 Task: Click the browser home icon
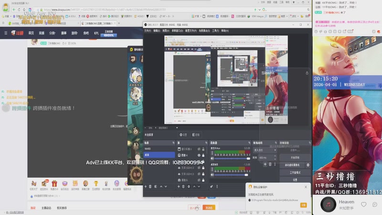(24, 10)
